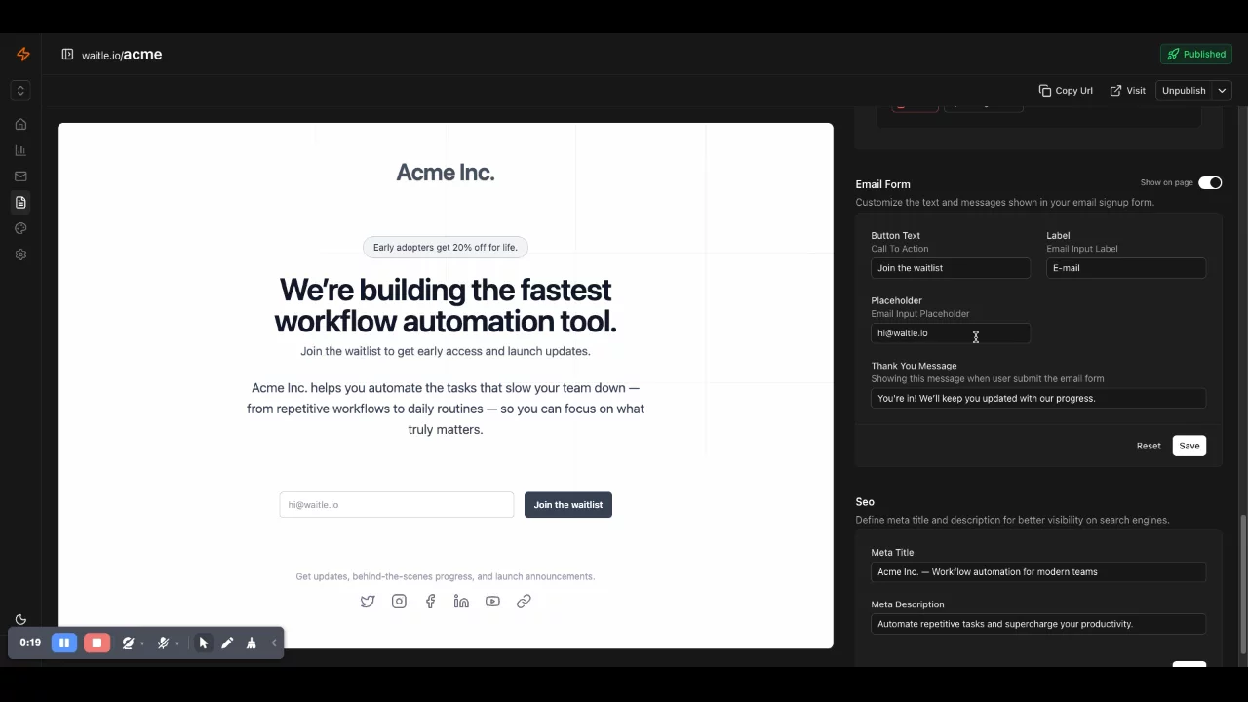The image size is (1248, 702).
Task: Click the right panel vertical scrollbar
Action: point(1242,583)
